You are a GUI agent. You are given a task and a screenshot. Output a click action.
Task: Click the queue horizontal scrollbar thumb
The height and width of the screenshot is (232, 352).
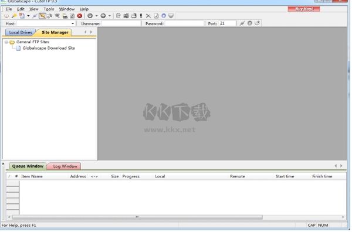(138, 218)
